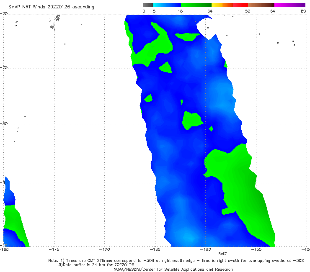Click the blue gradient segment of the color bar
Image resolution: width=310 pixels, height=272 pixels.
tap(167, 5)
